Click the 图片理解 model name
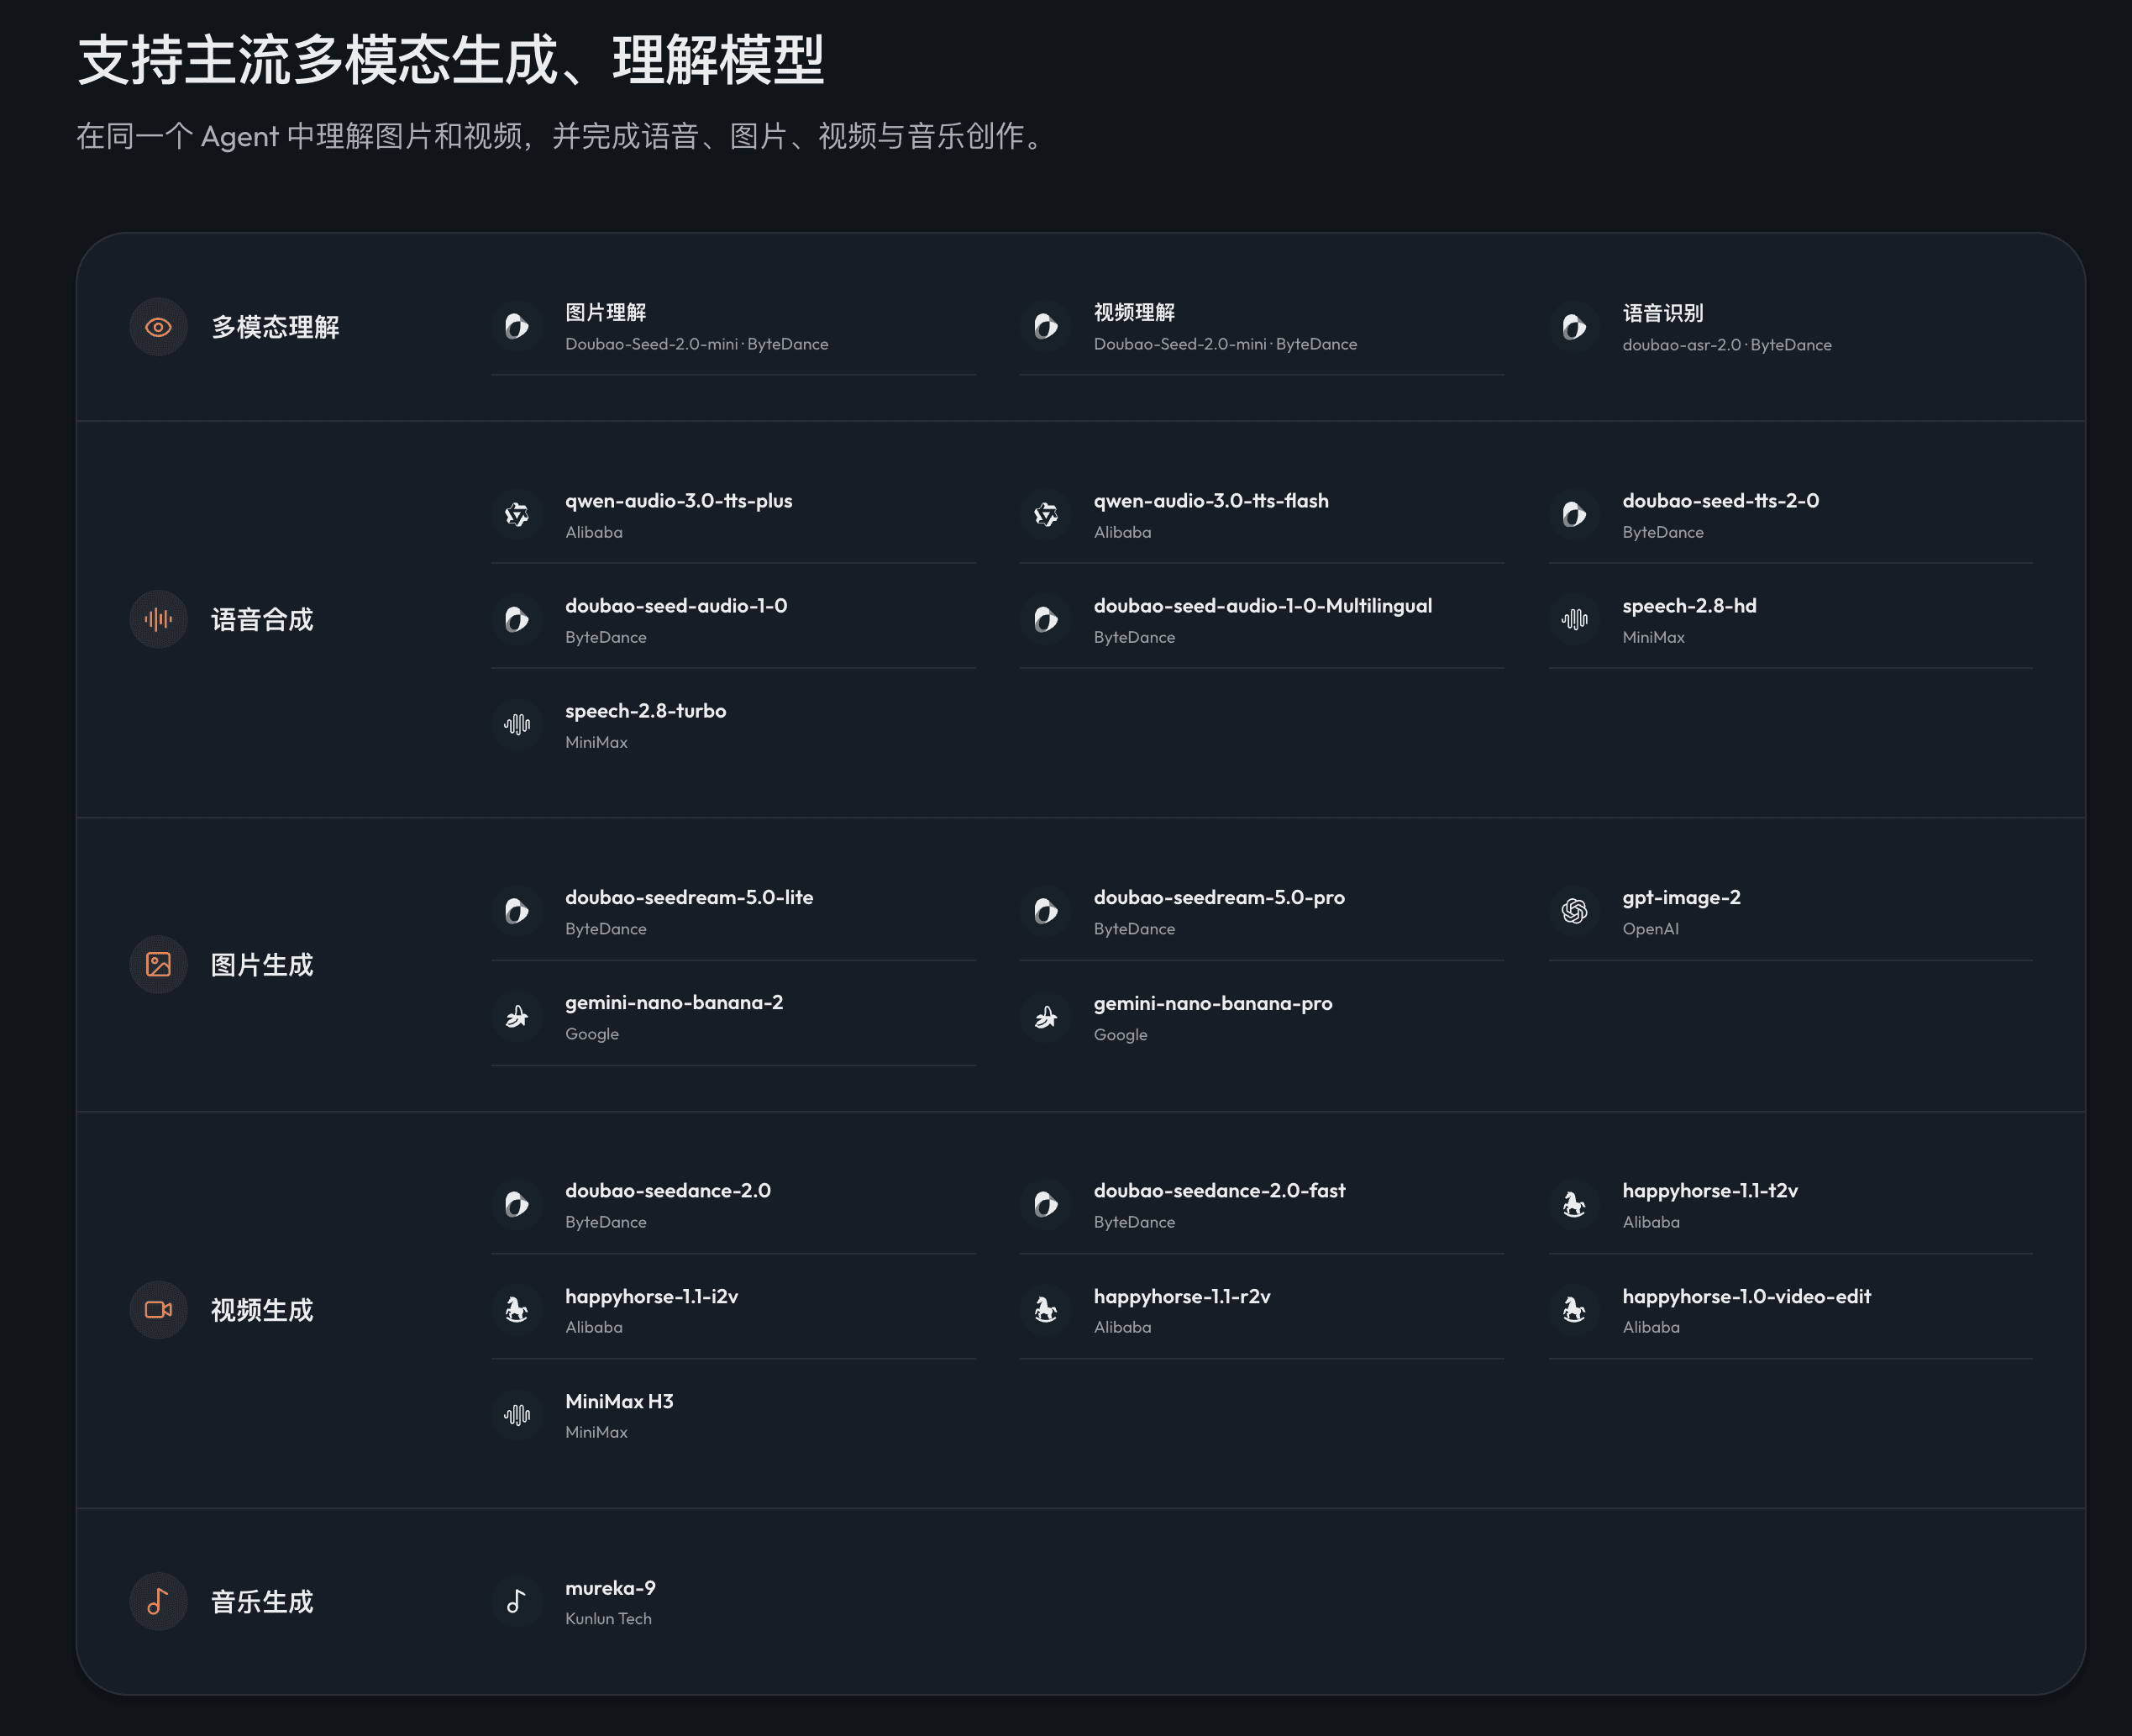Image resolution: width=2132 pixels, height=1736 pixels. pos(606,312)
